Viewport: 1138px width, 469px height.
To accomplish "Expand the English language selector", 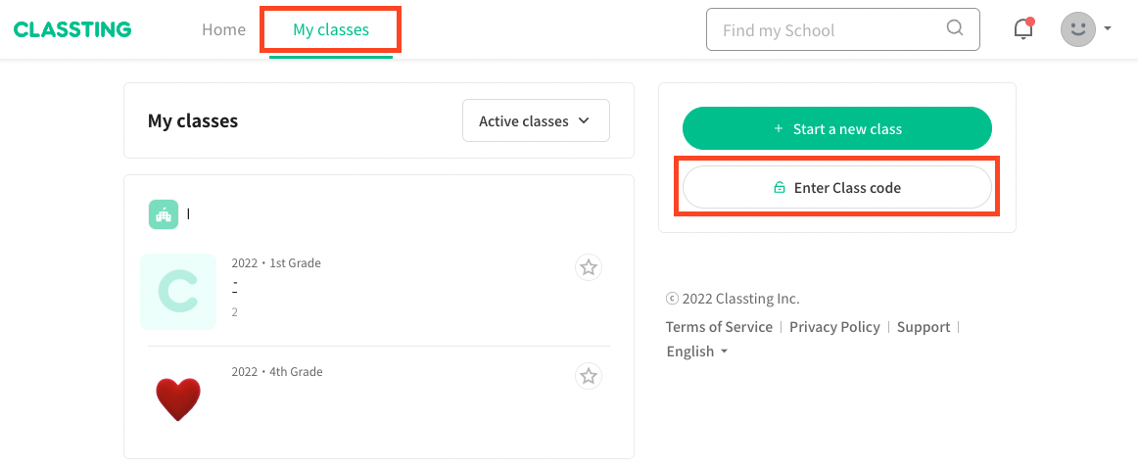I will (x=696, y=352).
